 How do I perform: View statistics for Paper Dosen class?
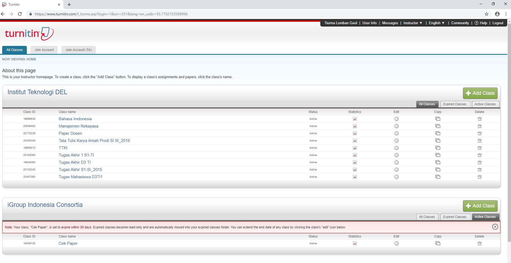[355, 133]
